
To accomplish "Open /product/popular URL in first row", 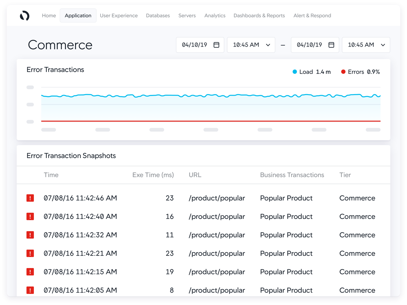I will point(217,198).
